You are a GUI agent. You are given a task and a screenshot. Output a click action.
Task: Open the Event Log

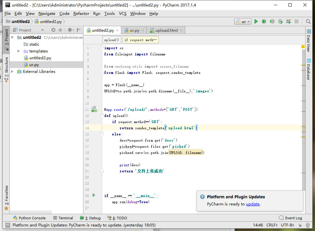[290, 218]
